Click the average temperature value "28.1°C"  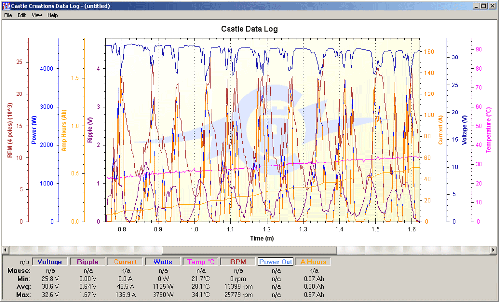(x=201, y=287)
